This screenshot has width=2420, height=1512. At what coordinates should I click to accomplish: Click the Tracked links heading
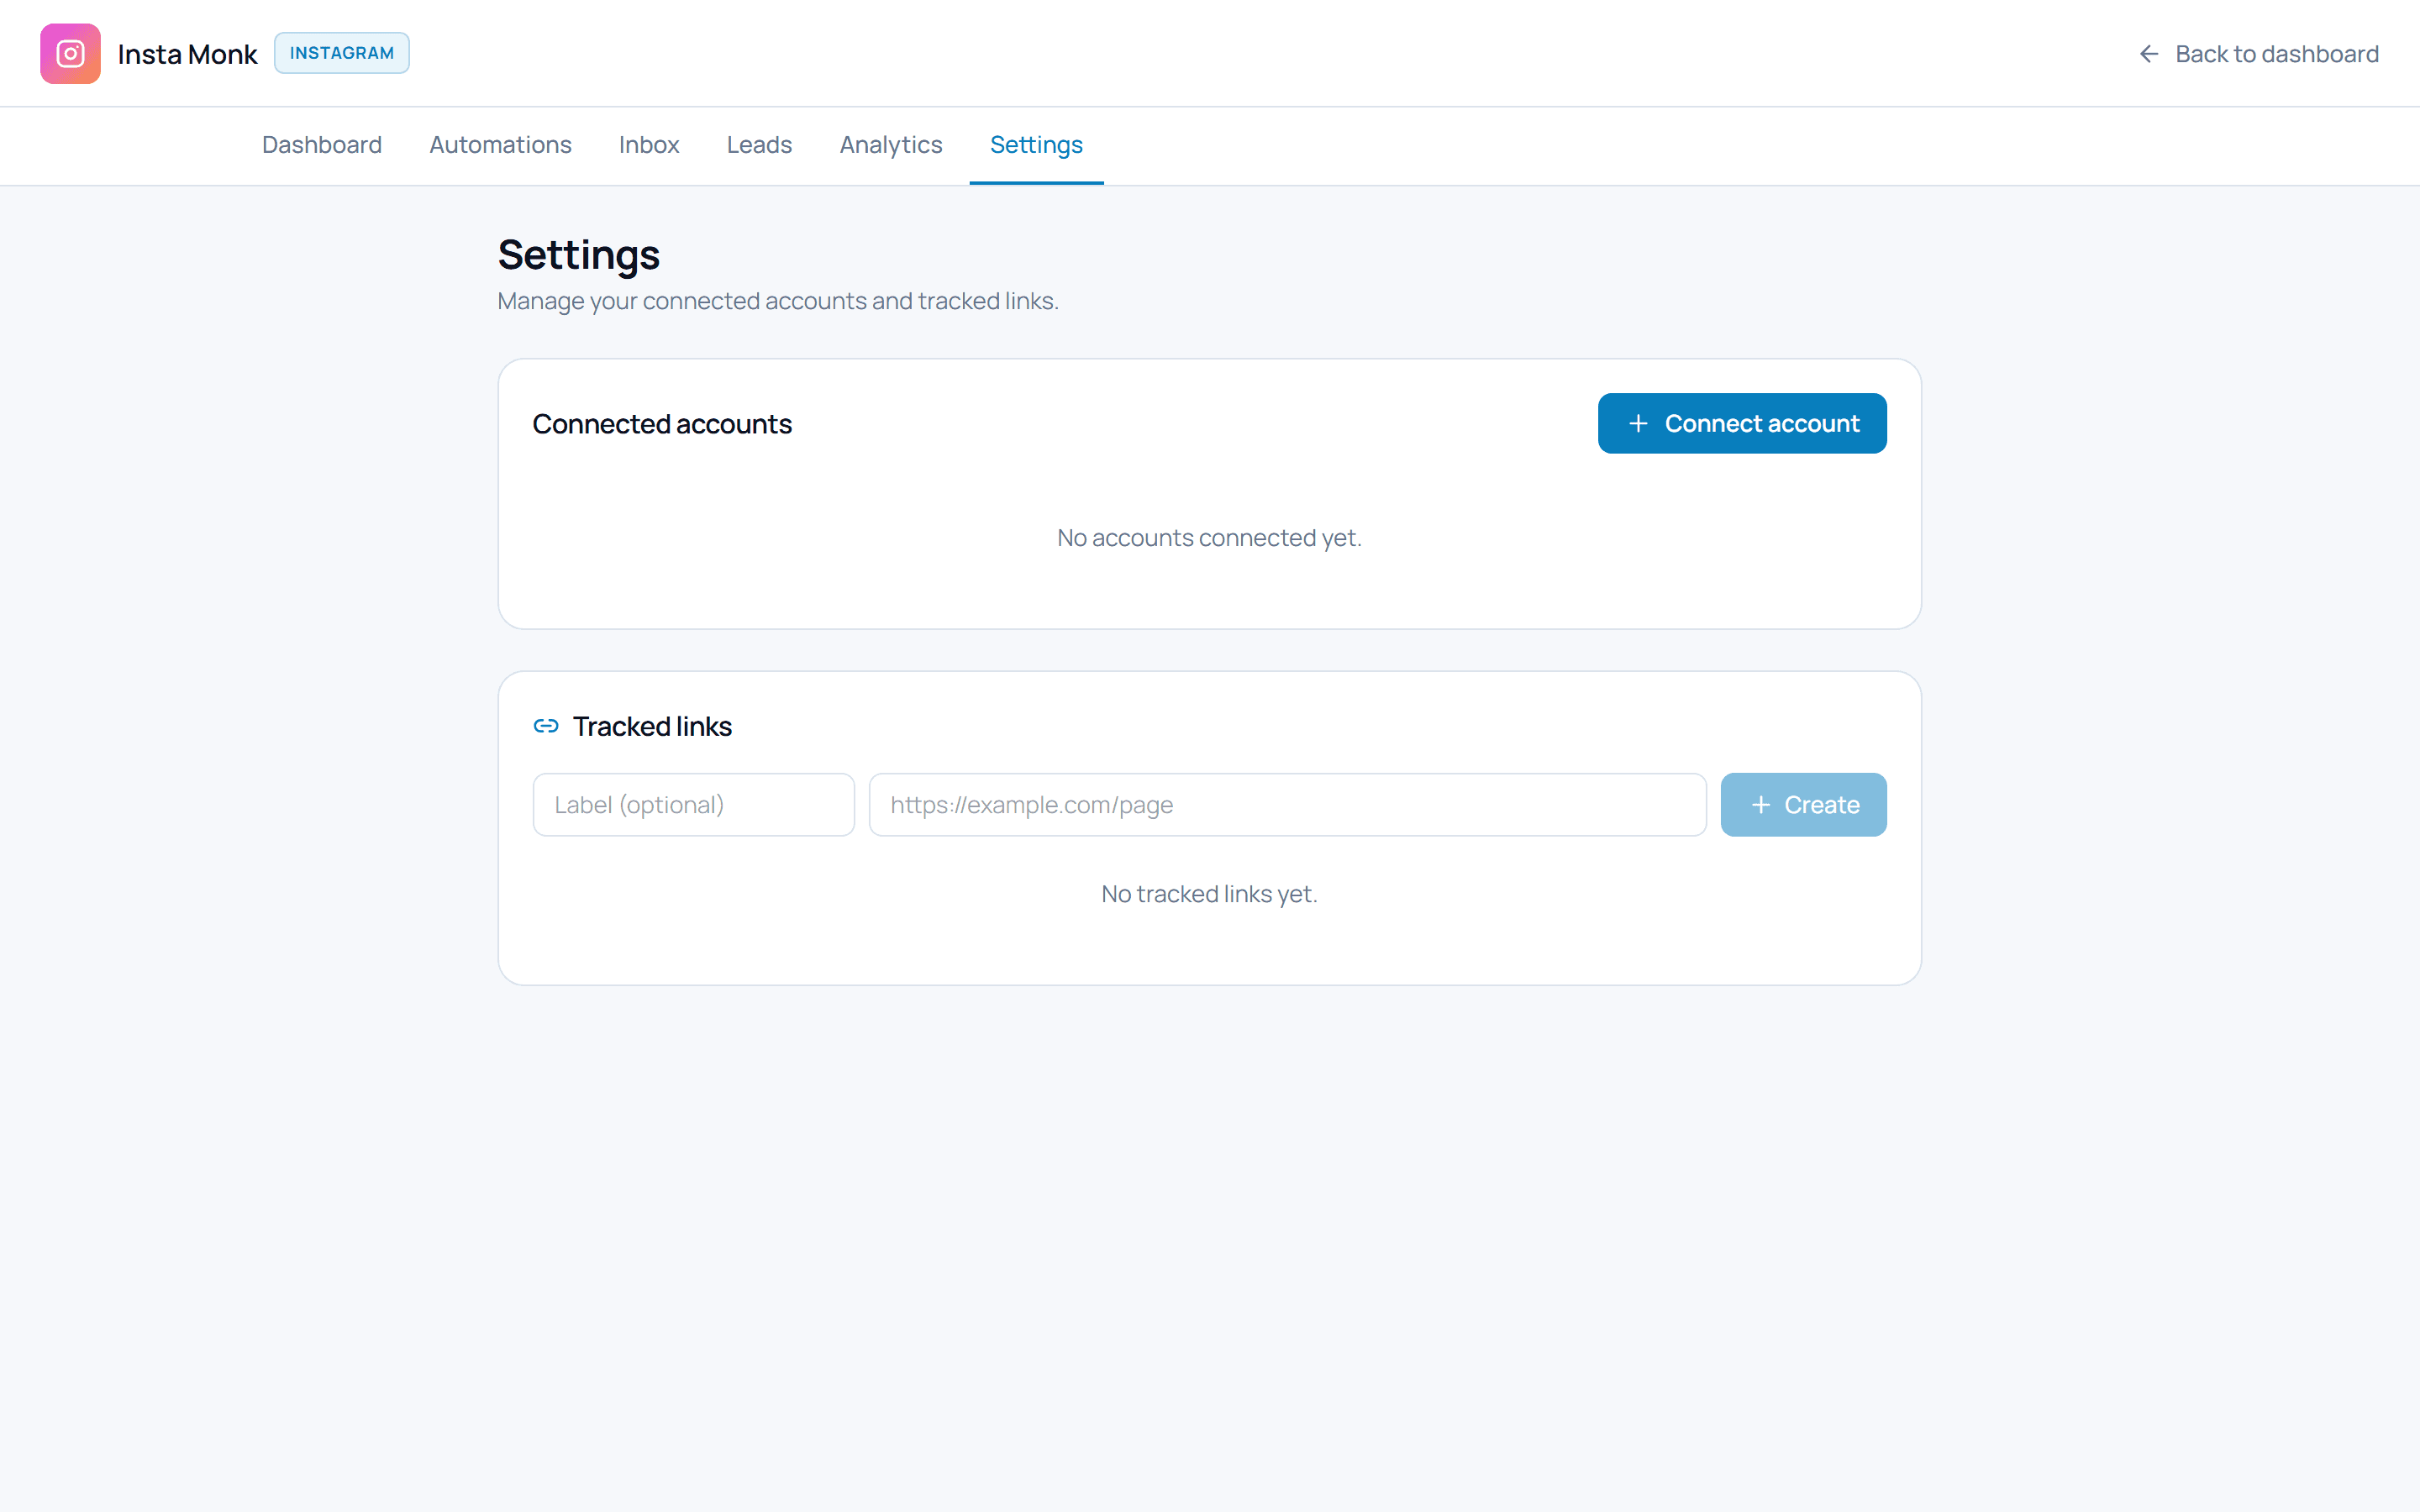(652, 726)
